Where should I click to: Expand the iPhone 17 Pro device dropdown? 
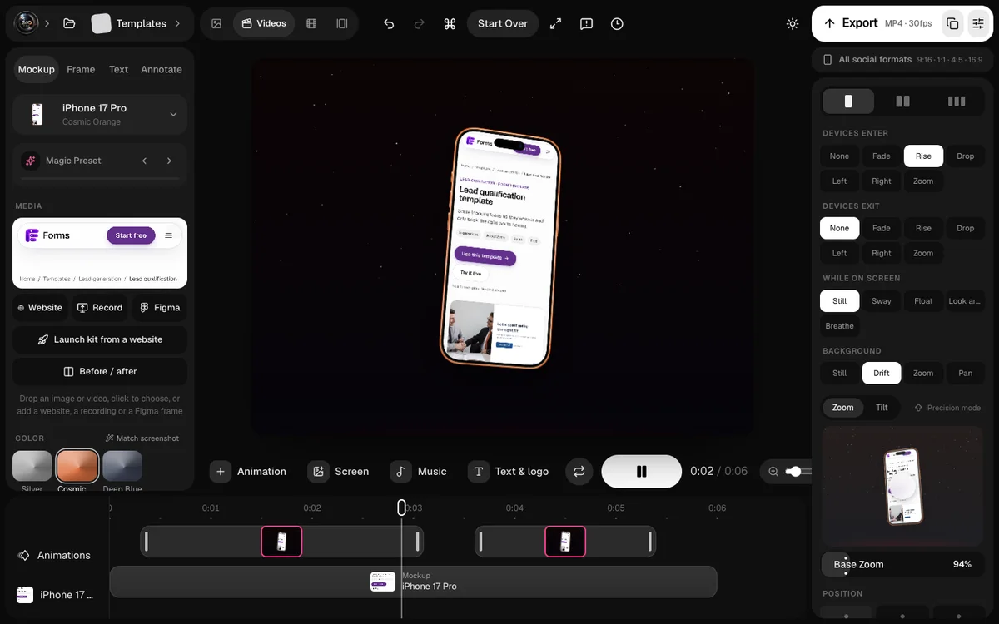tap(173, 114)
